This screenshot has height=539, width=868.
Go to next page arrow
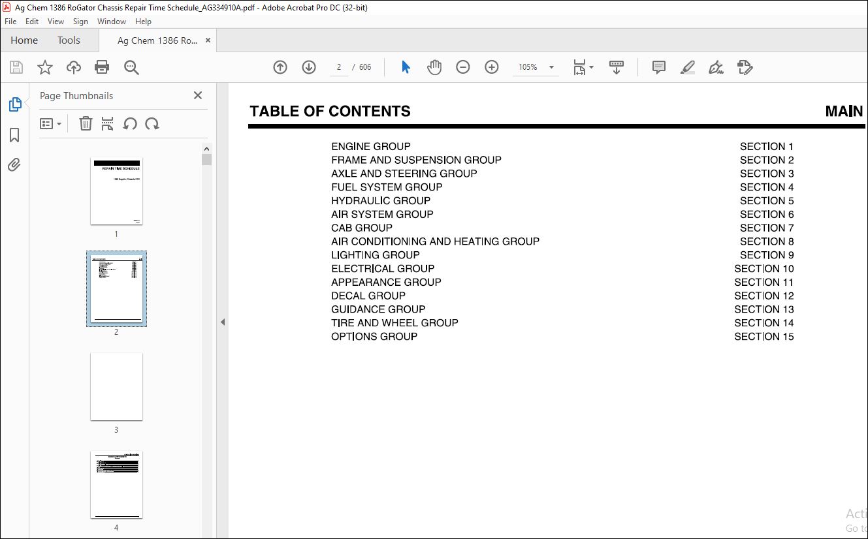[x=309, y=67]
